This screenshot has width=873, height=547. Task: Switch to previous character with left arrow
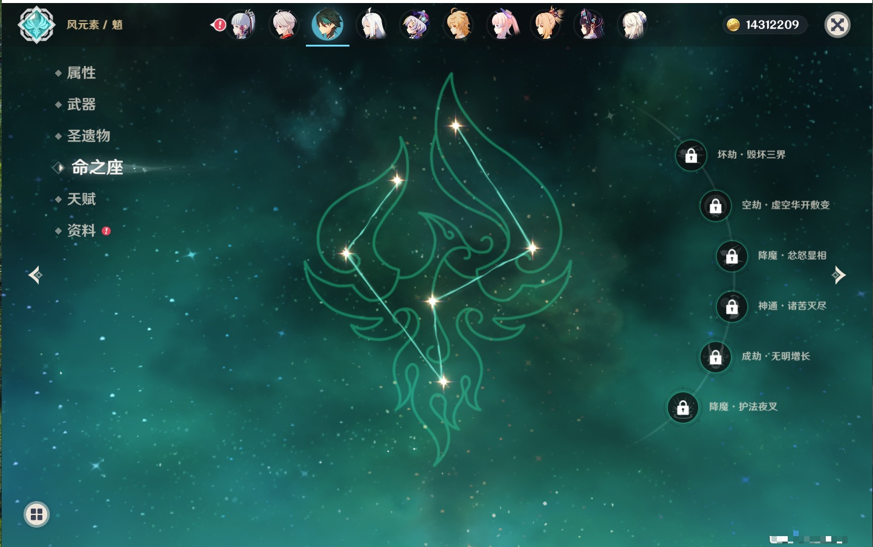pyautogui.click(x=35, y=275)
